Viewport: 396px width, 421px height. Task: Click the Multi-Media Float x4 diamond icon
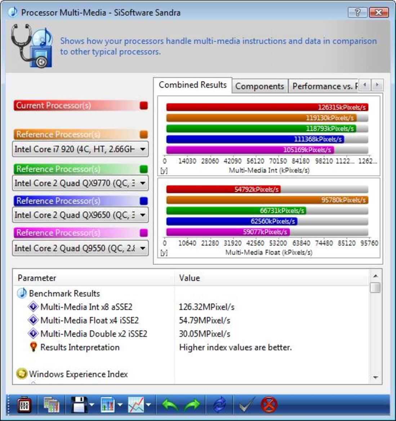33,320
